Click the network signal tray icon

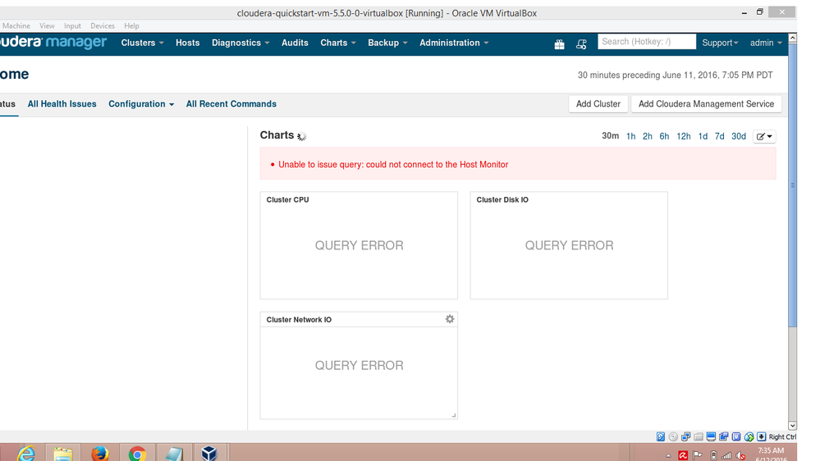point(726,456)
